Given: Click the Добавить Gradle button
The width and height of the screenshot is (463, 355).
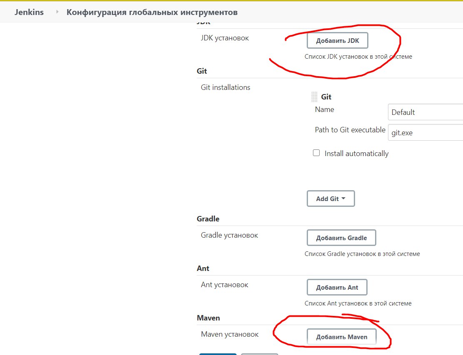Looking at the screenshot, I should (341, 238).
